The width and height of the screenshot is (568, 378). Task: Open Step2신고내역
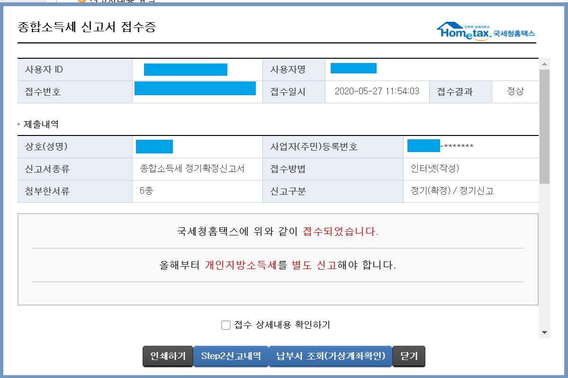(x=231, y=356)
